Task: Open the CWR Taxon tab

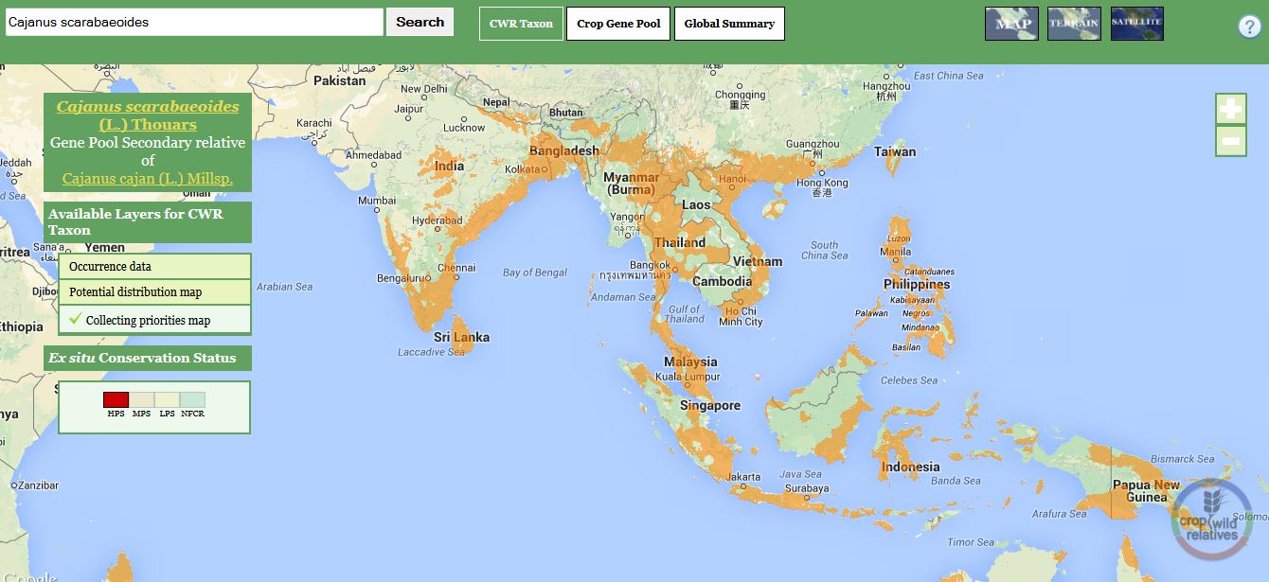Action: tap(521, 24)
